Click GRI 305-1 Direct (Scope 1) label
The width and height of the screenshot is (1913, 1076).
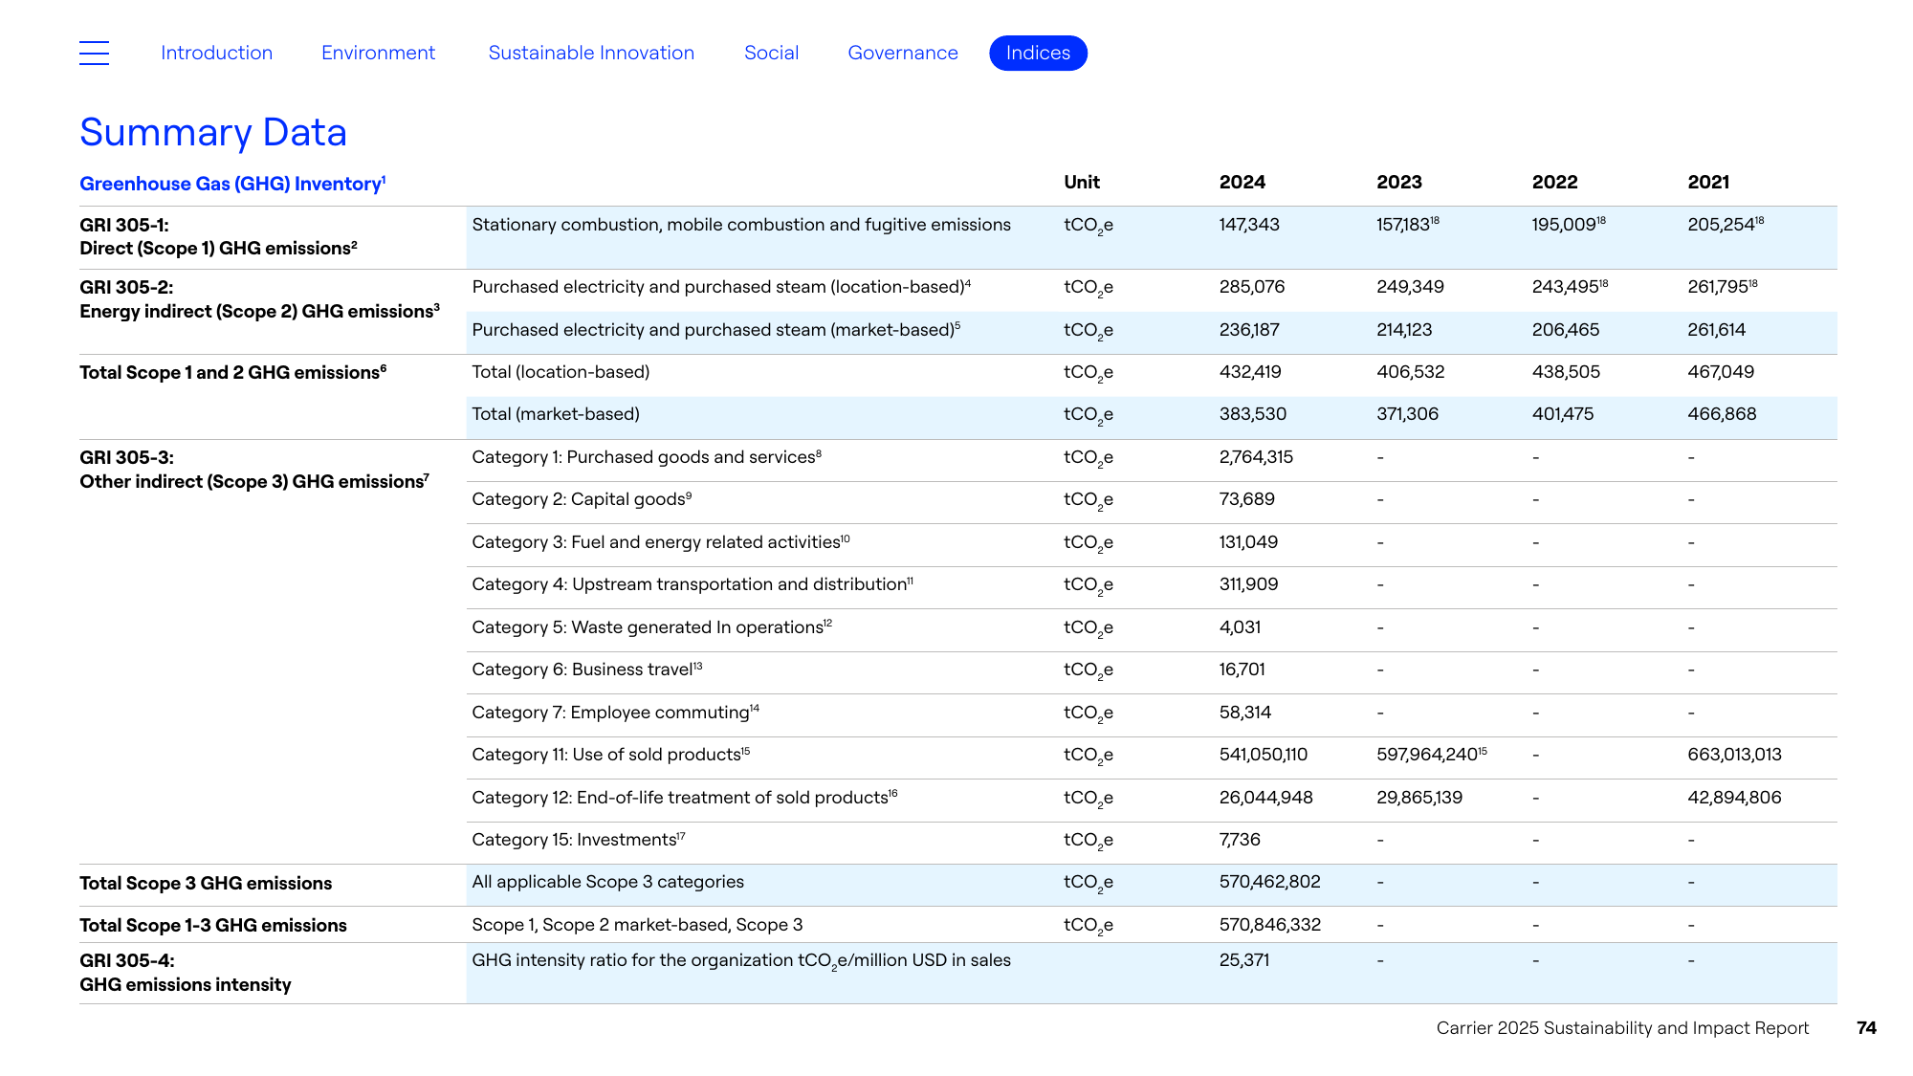tap(218, 237)
